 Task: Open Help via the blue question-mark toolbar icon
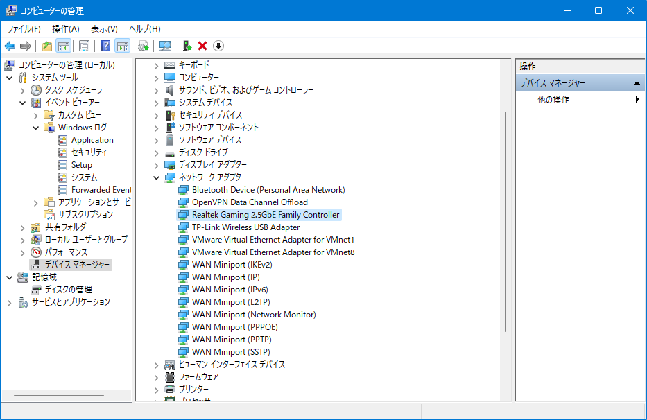[105, 46]
